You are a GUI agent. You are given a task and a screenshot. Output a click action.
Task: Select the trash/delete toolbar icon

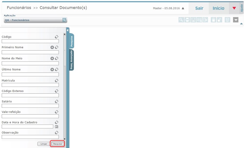227,20
